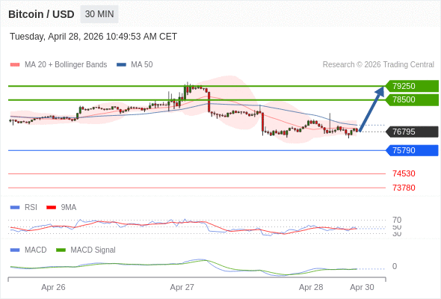This screenshot has width=441, height=299.
Task: Click the Apr 26 date axis label
Action: pos(53,287)
